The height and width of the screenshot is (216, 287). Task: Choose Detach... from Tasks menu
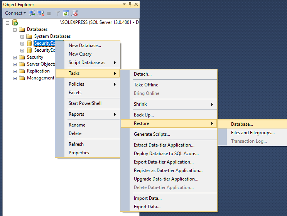click(x=169, y=74)
